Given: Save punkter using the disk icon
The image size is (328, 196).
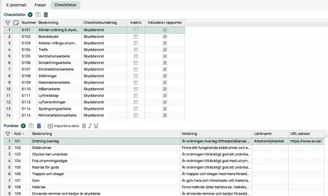Looking at the screenshot, I should 31,126.
